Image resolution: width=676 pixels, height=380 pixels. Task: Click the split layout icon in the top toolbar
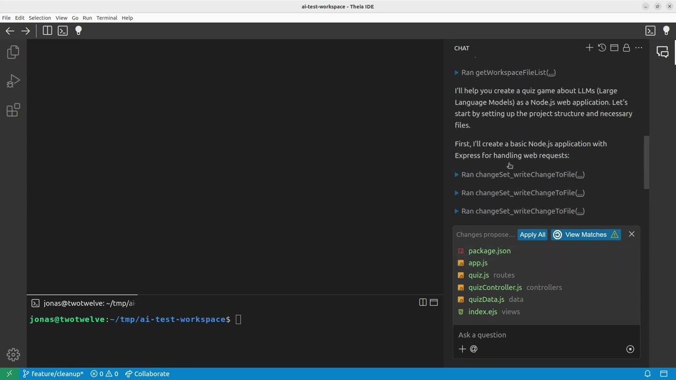[47, 31]
